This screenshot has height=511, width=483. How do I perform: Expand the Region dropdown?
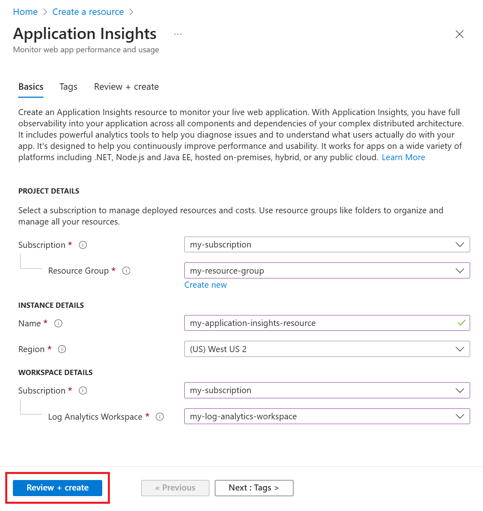pyautogui.click(x=327, y=349)
